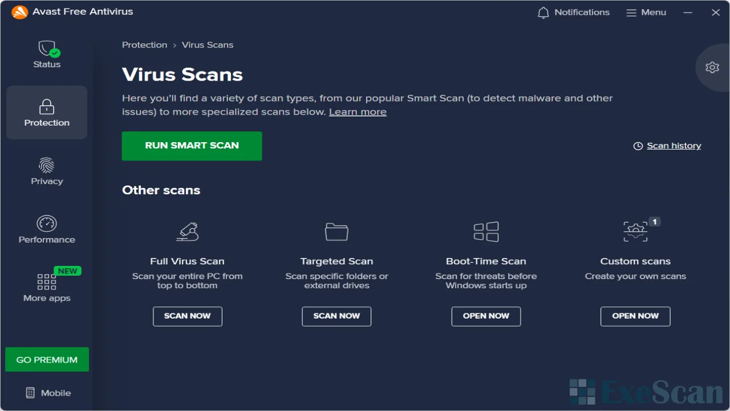Go back via Protection breadcrumb
Viewport: 730px width, 411px height.
tap(144, 45)
